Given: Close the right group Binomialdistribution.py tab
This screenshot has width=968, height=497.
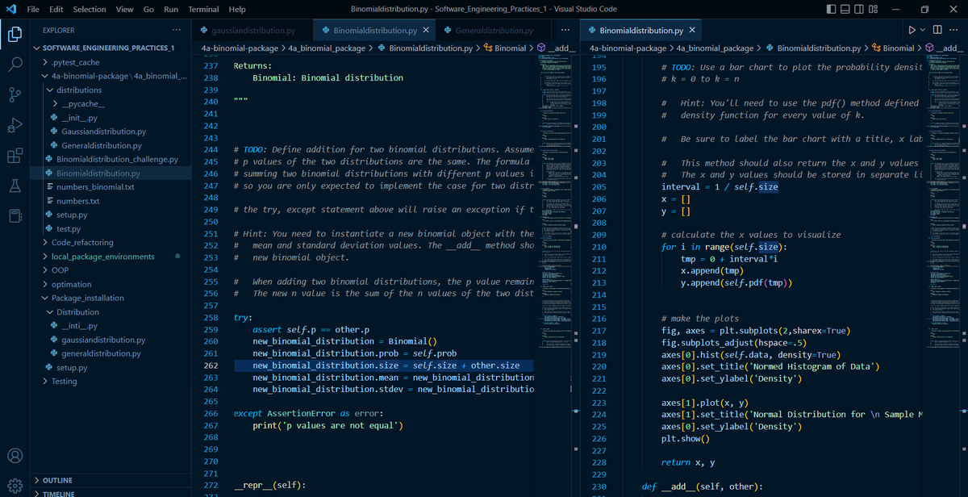Looking at the screenshot, I should [x=691, y=31].
